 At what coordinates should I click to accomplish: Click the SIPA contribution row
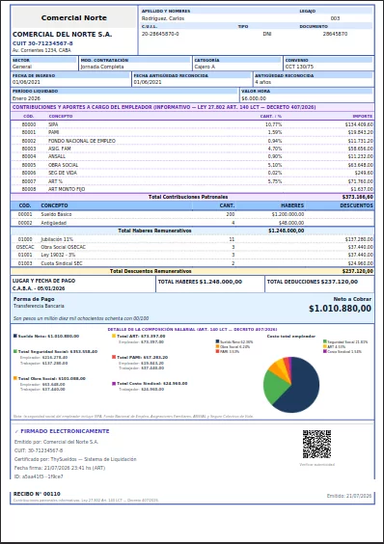click(x=192, y=124)
